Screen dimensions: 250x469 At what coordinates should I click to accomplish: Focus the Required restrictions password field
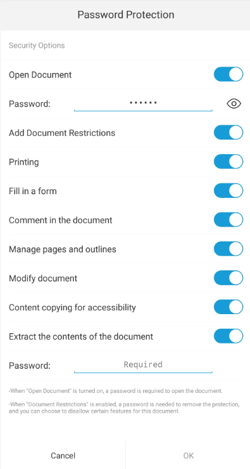pyautogui.click(x=143, y=365)
